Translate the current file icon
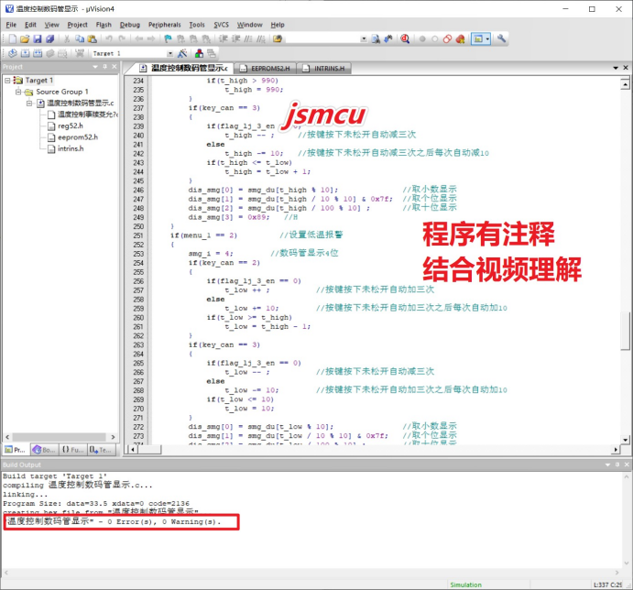The width and height of the screenshot is (633, 590). point(13,53)
